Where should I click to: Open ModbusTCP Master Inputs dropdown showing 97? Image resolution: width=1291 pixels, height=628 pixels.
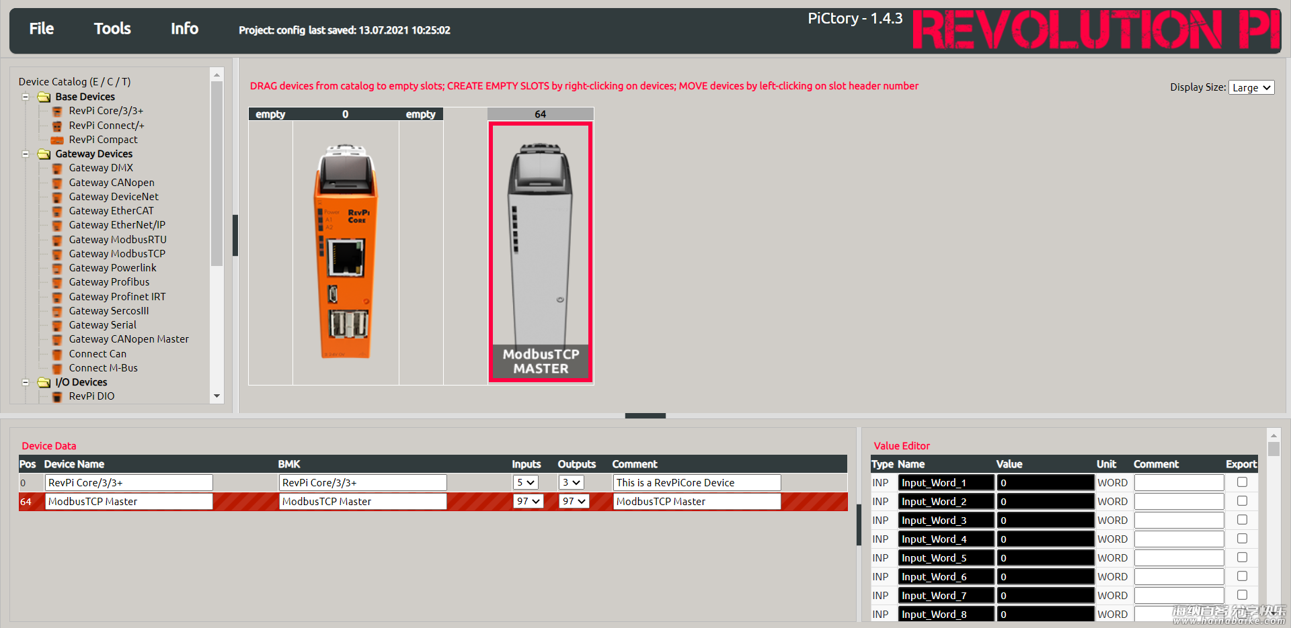[528, 501]
